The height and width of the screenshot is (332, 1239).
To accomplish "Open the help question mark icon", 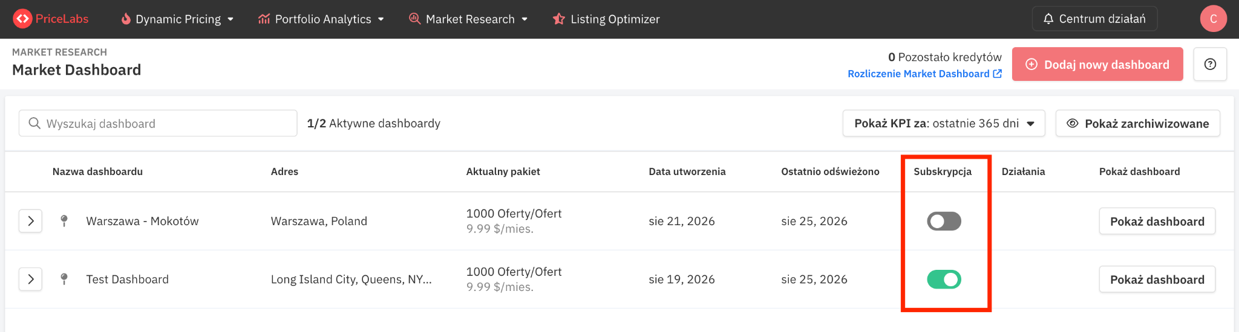I will pos(1210,64).
